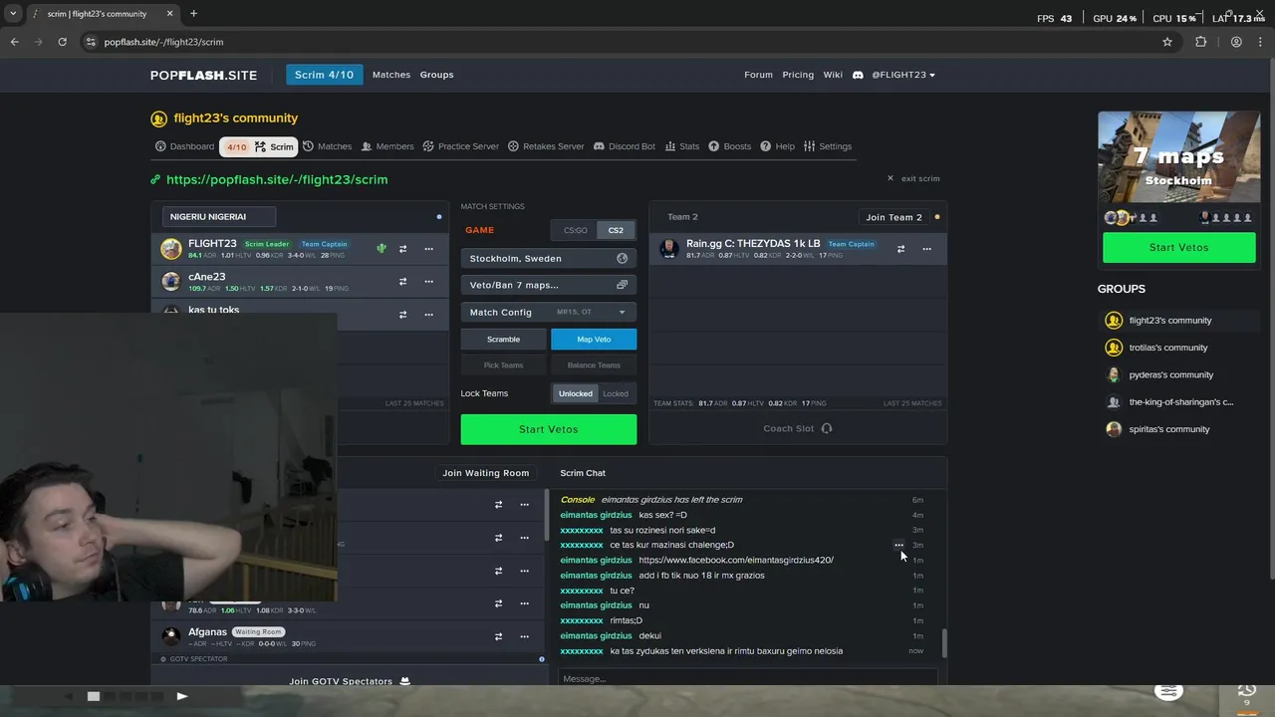This screenshot has width=1275, height=717.
Task: Open the more menu for Rain.gg C: THEZYDAS
Action: [x=926, y=249]
